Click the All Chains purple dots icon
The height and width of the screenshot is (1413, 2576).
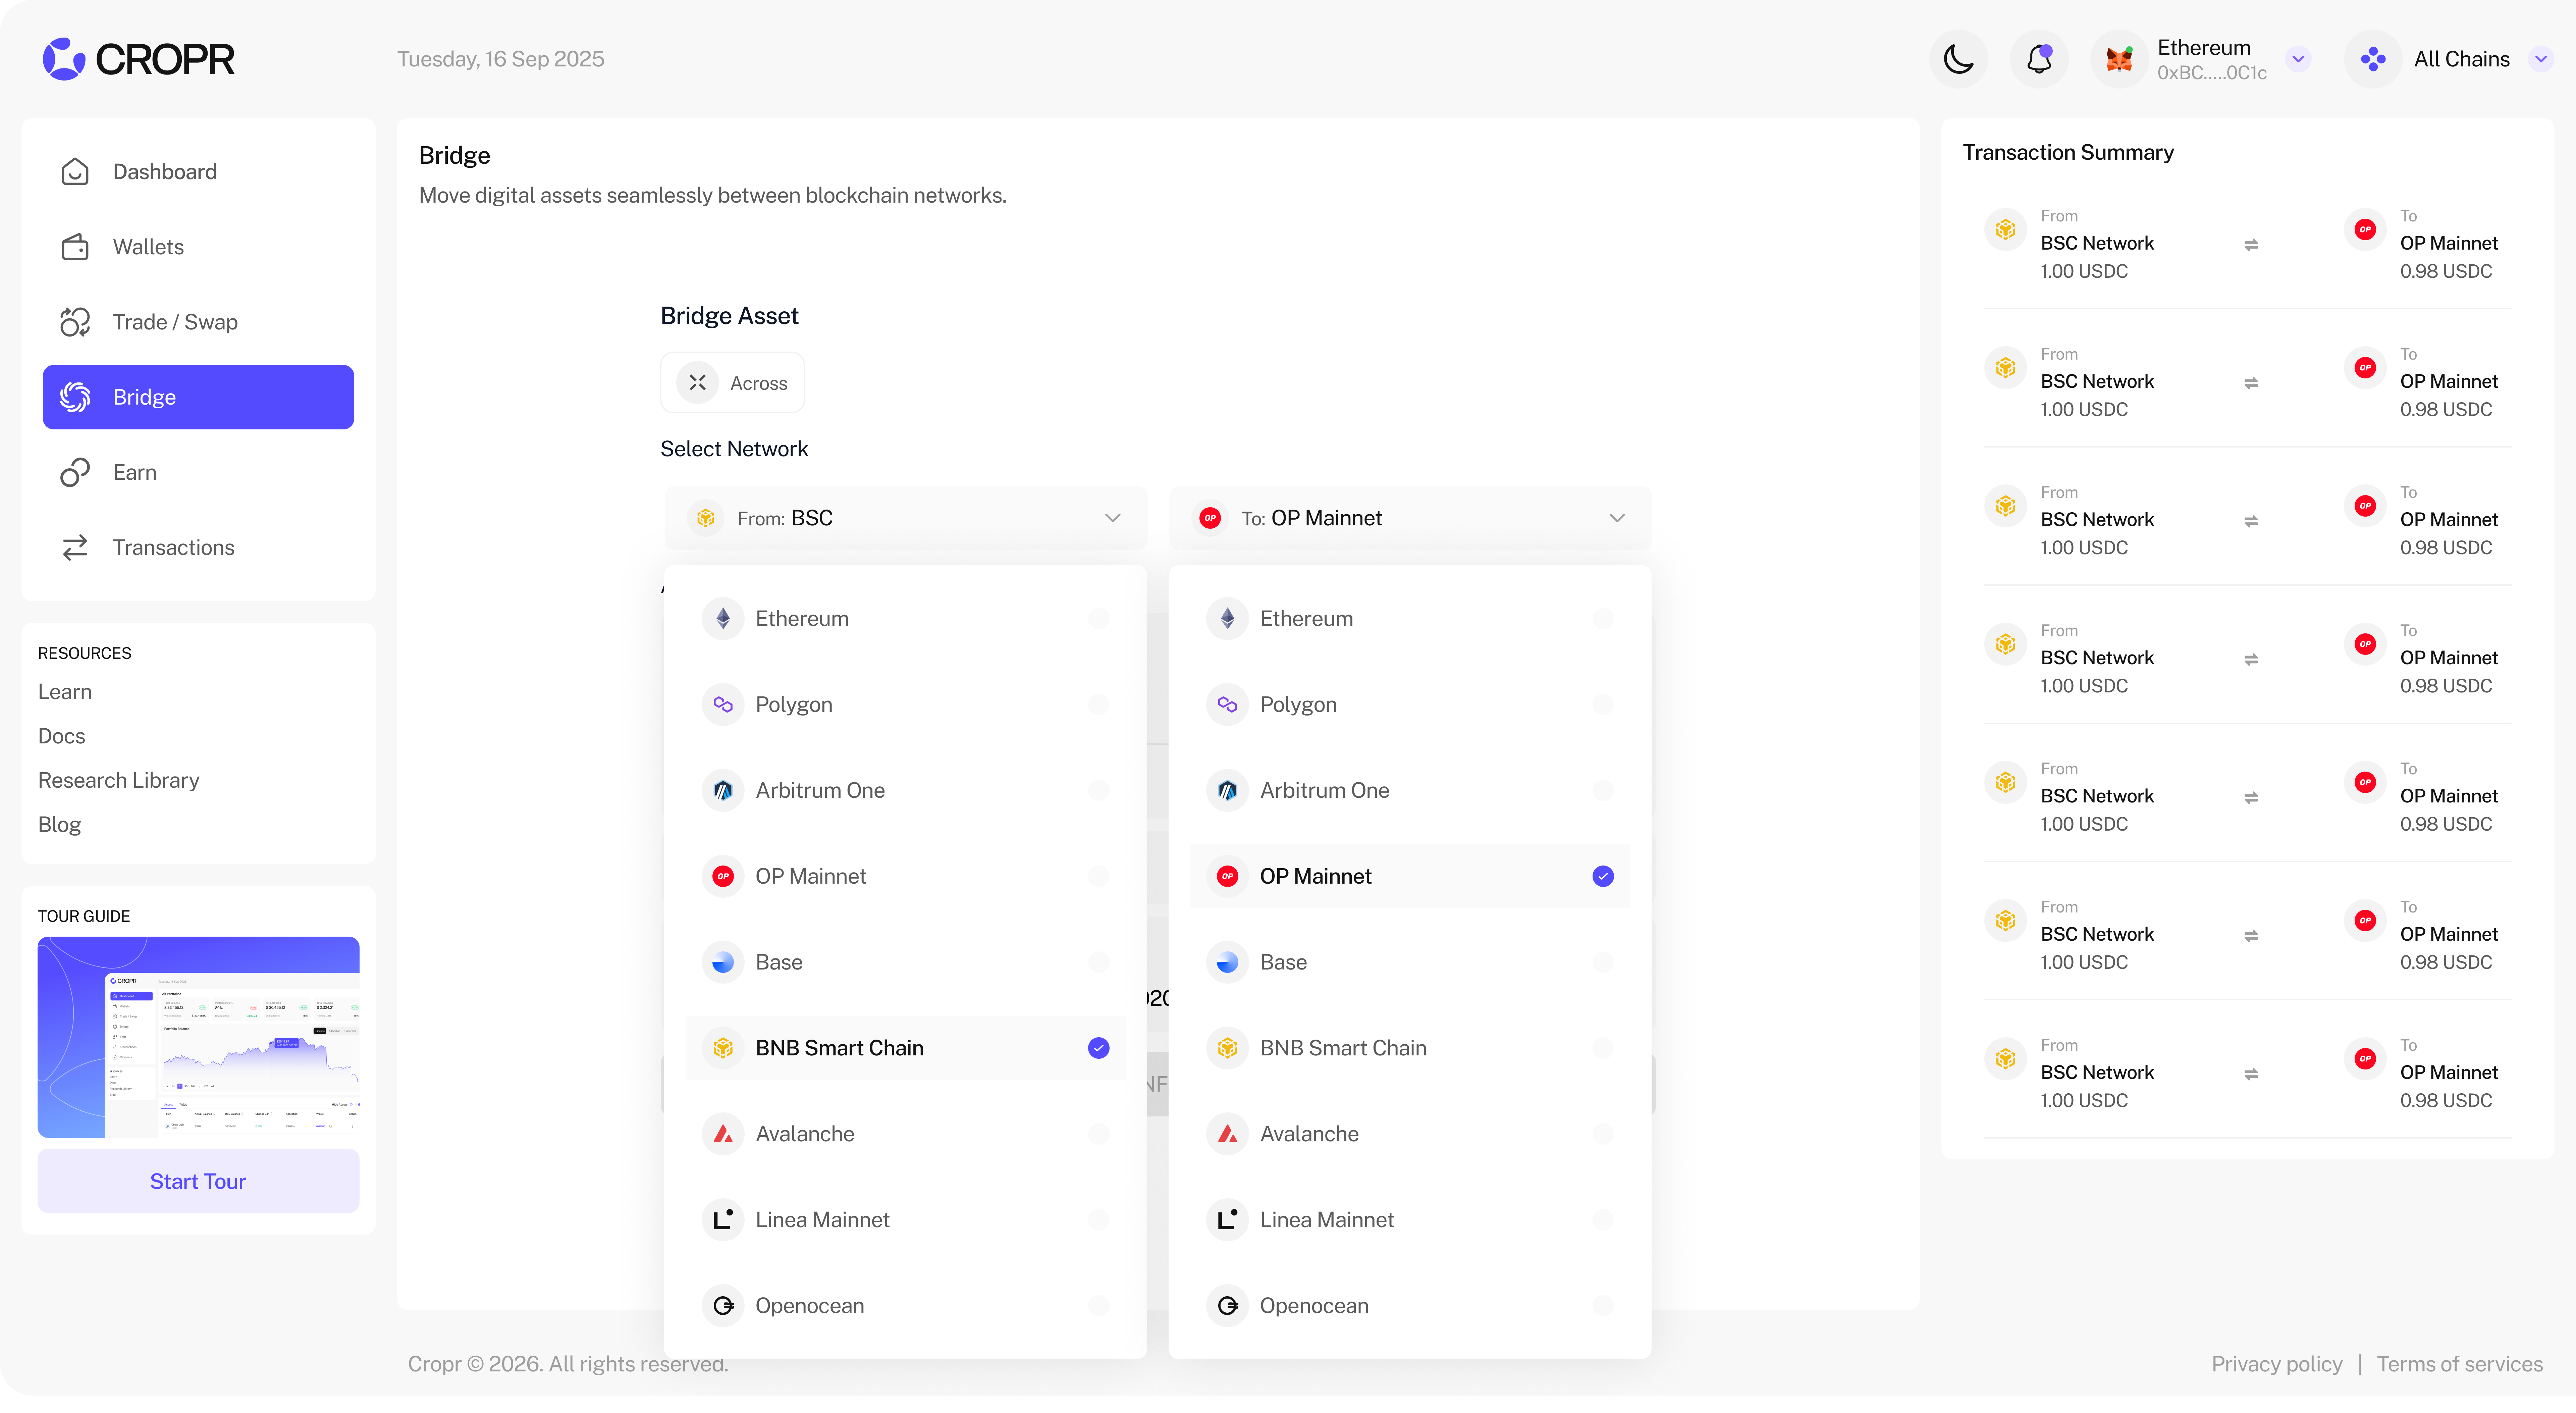click(2373, 59)
